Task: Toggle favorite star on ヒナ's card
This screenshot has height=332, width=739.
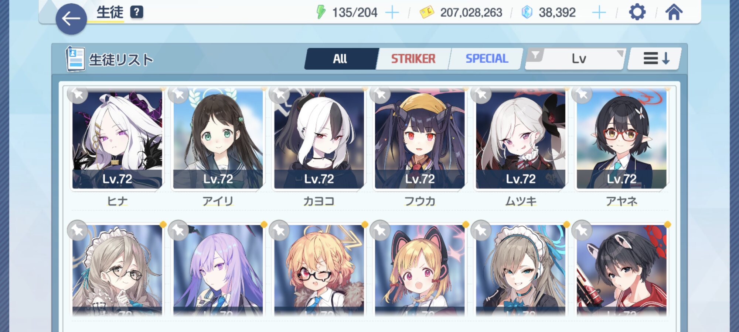Action: click(x=78, y=94)
